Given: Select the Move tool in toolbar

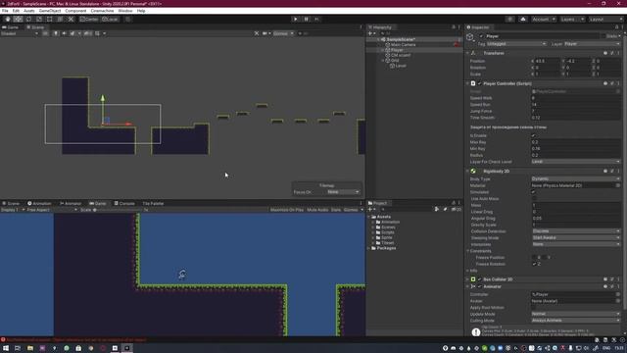Looking at the screenshot, I should pyautogui.click(x=18, y=20).
